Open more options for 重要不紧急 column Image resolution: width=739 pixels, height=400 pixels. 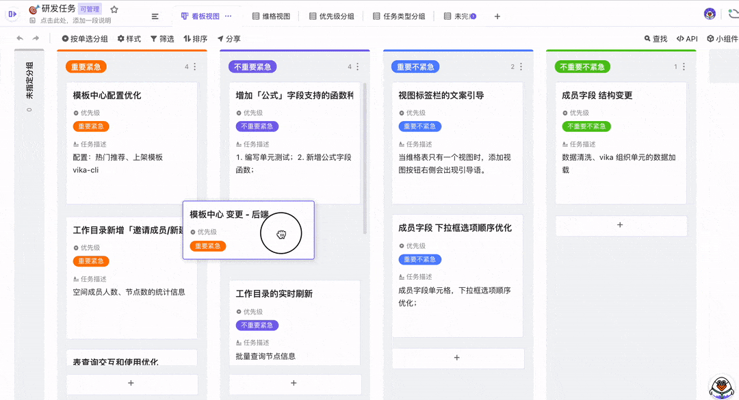tap(521, 67)
